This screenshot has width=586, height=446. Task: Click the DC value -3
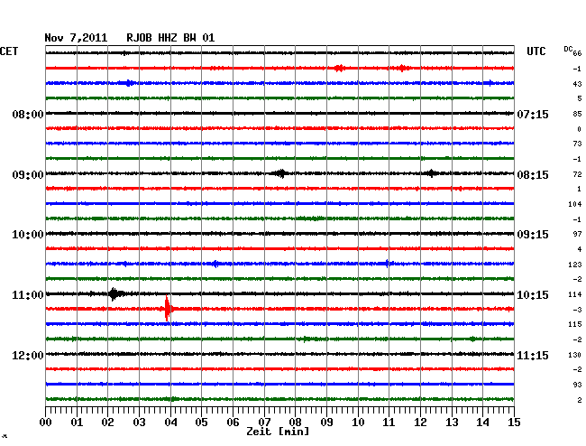[x=577, y=310]
